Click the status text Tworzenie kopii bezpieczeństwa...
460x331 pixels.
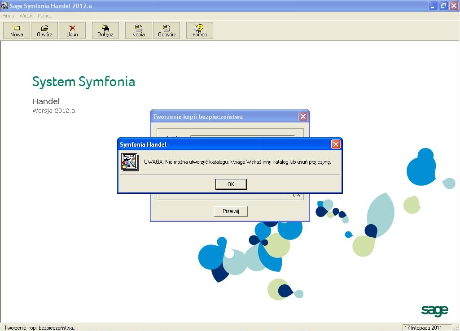click(40, 328)
